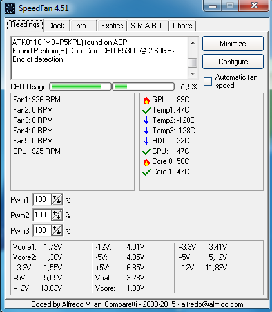Click into the Pwm3 value field

point(42,230)
